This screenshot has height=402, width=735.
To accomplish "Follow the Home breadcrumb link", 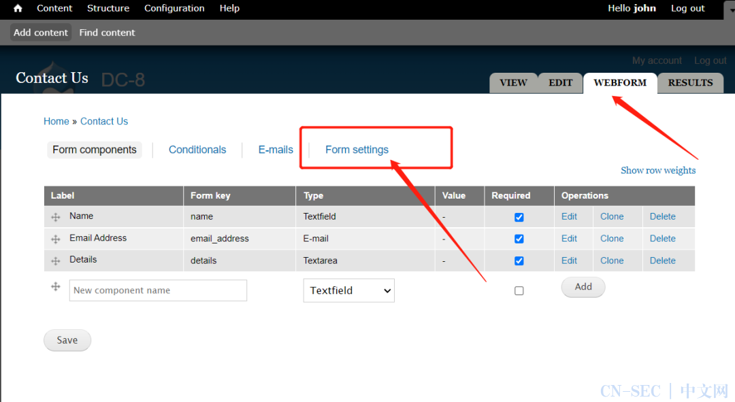I will 56,121.
